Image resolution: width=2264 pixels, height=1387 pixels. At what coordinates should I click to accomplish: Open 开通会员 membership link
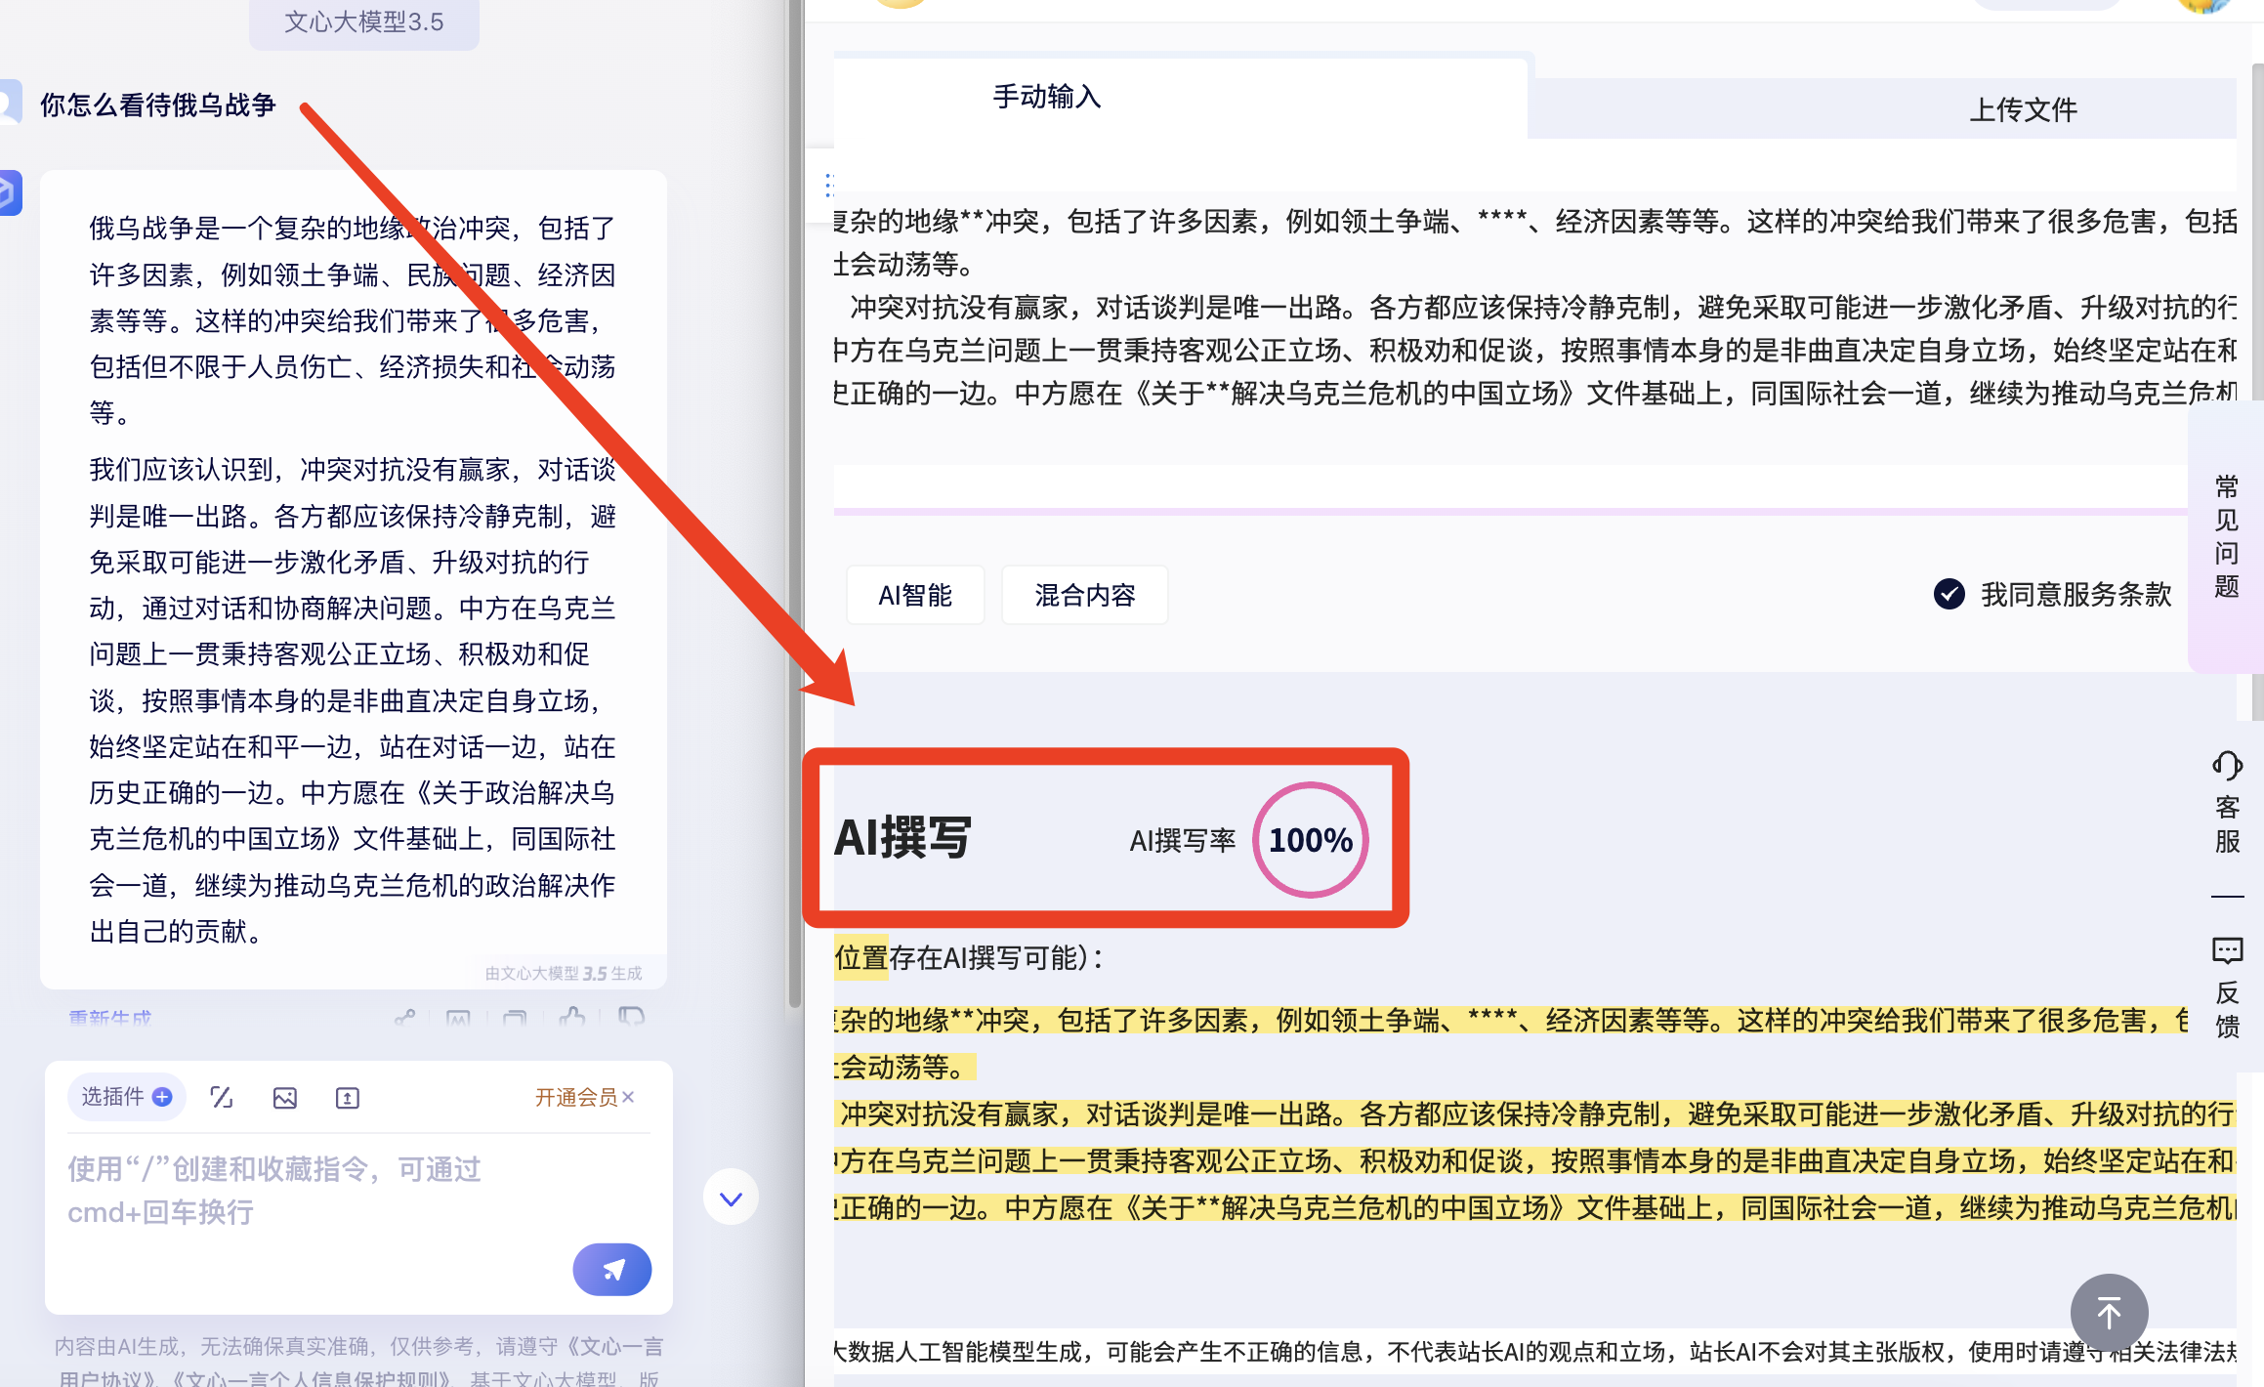[x=576, y=1097]
